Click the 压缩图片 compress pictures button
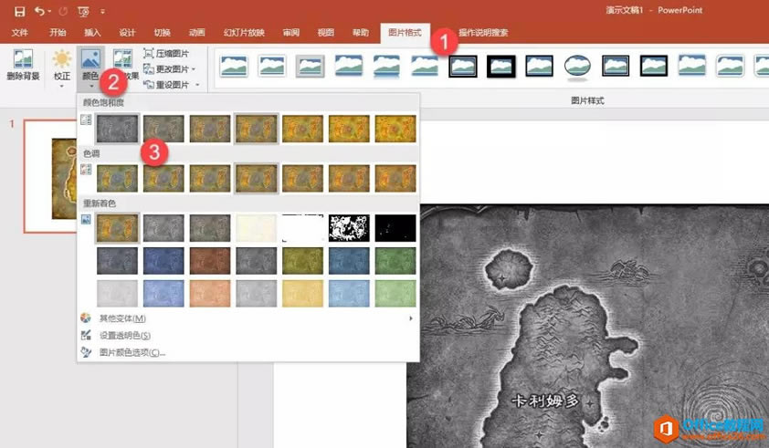Image resolution: width=769 pixels, height=448 pixels. coord(166,54)
